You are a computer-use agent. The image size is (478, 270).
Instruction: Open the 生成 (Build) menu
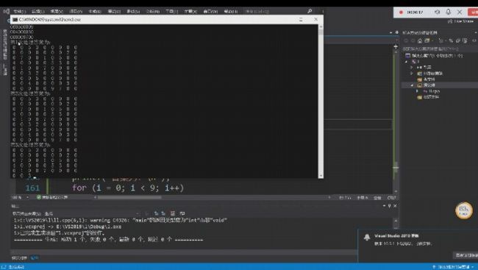[95, 11]
